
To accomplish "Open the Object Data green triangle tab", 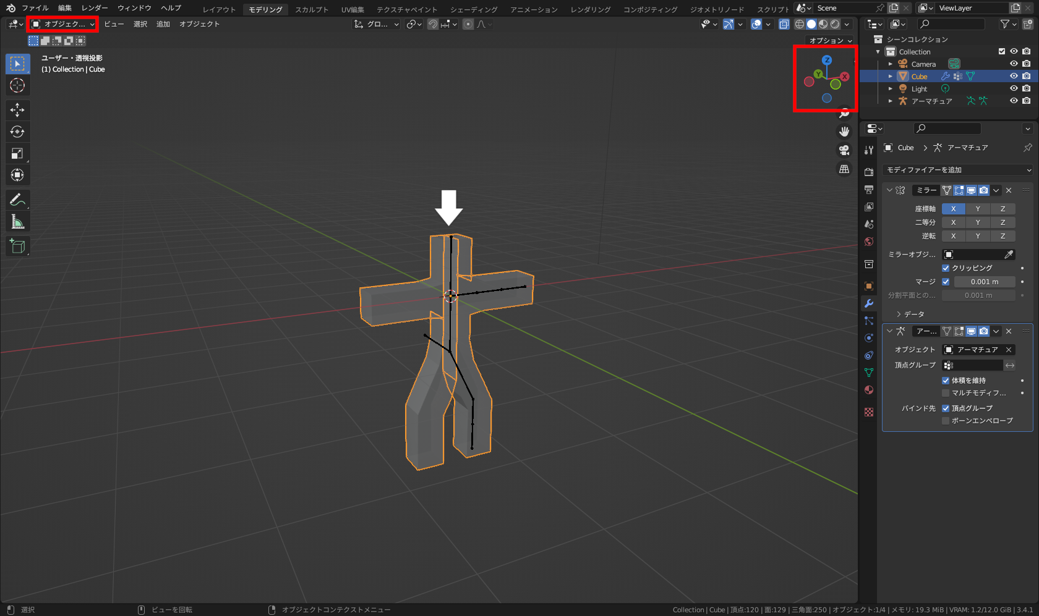I will [869, 373].
